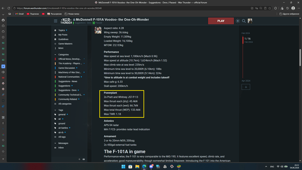The image size is (302, 170).
Task: Click the notification bell in the timeline
Action: pos(246,87)
